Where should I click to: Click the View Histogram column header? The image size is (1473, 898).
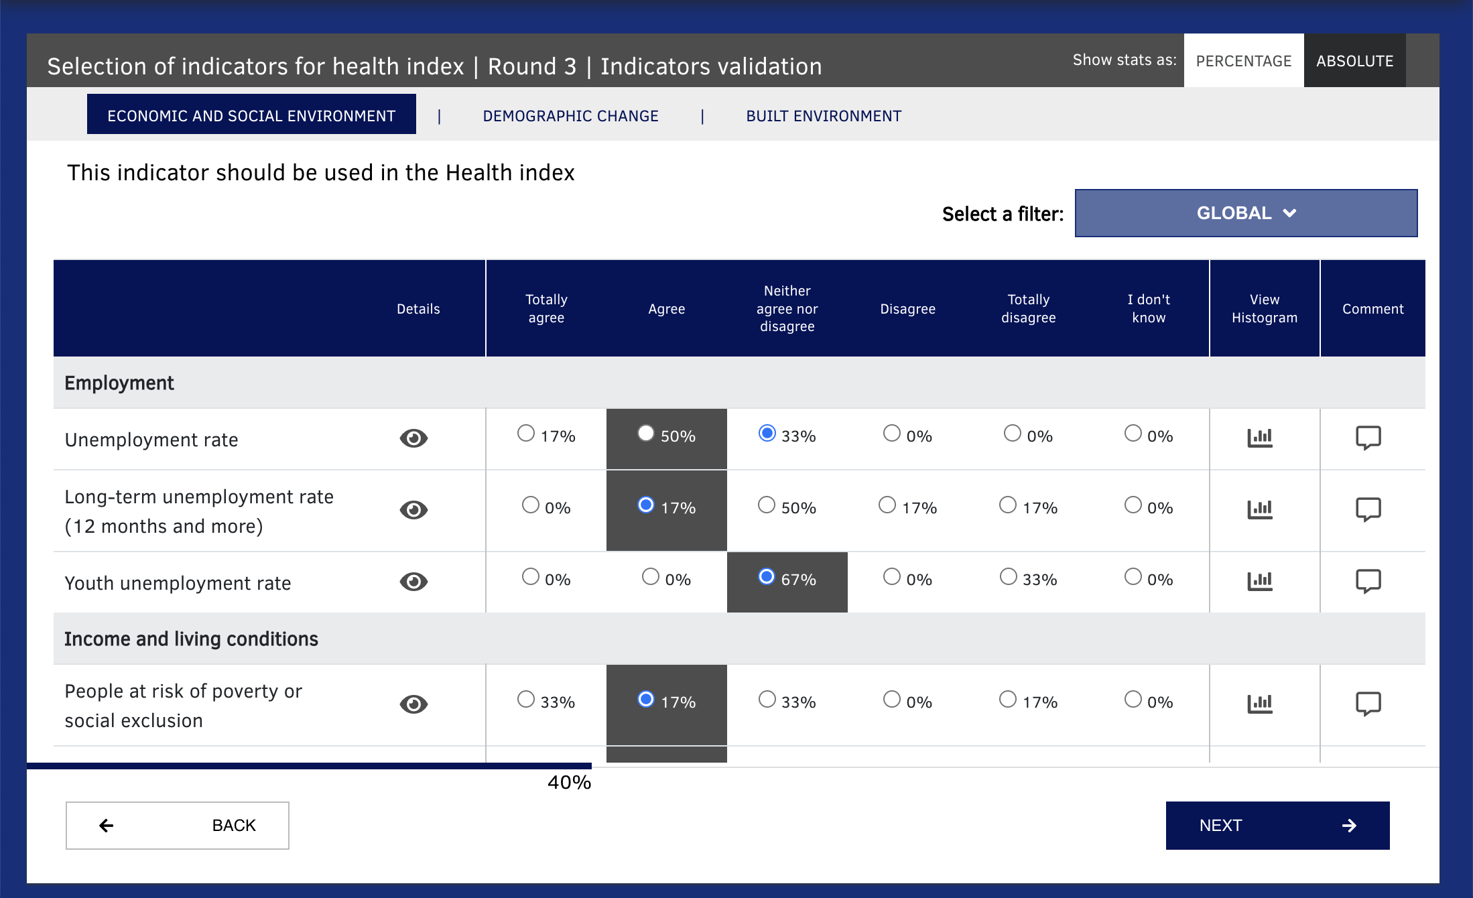pos(1265,308)
